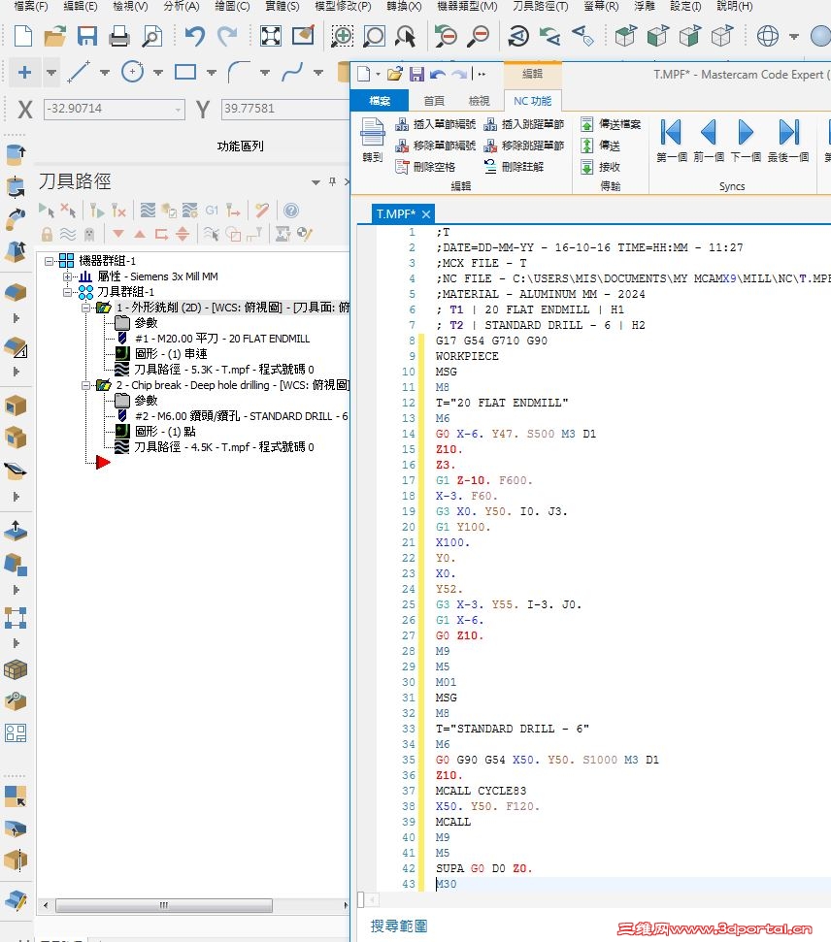
Task: Collapse 機器群組-1 tree node
Action: [50, 261]
